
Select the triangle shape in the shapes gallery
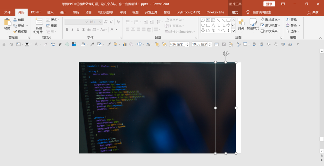click(213, 25)
